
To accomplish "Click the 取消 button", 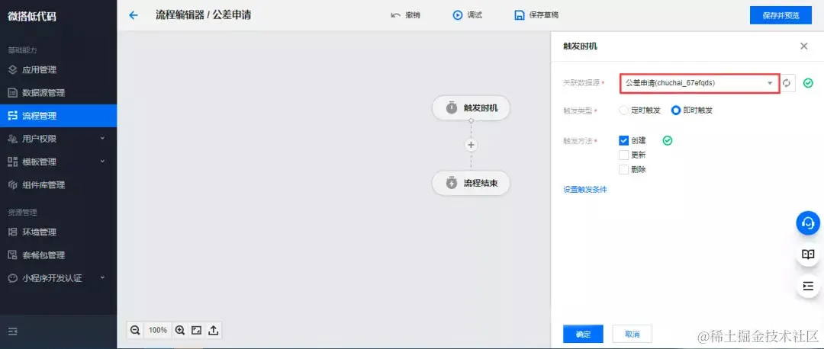I will click(632, 334).
